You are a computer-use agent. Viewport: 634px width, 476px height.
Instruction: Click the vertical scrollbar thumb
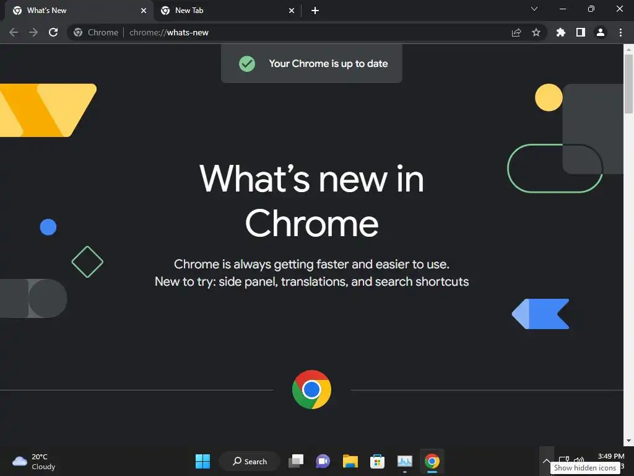(628, 84)
